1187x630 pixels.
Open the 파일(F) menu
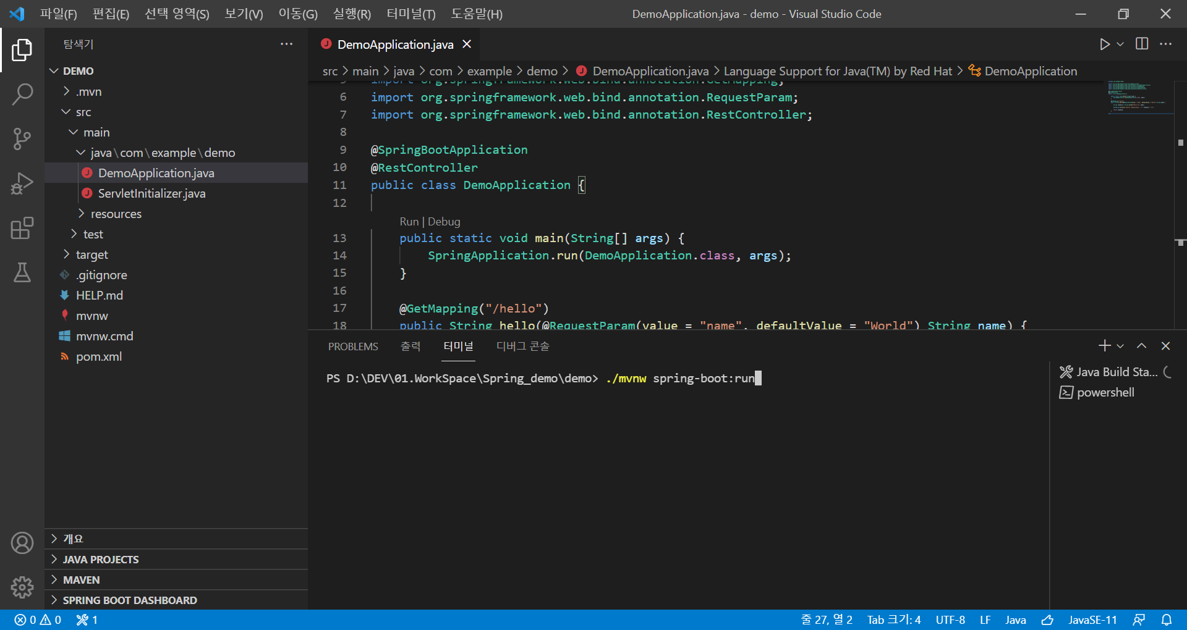(59, 14)
